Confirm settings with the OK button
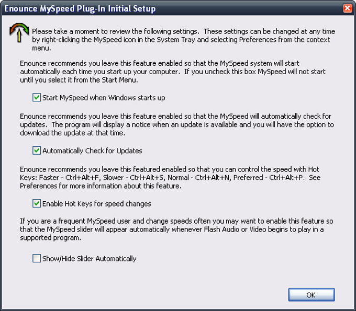The height and width of the screenshot is (311, 356). click(311, 295)
